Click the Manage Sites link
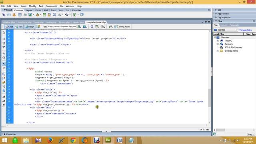This screenshot has height=144, width=256. (246, 30)
